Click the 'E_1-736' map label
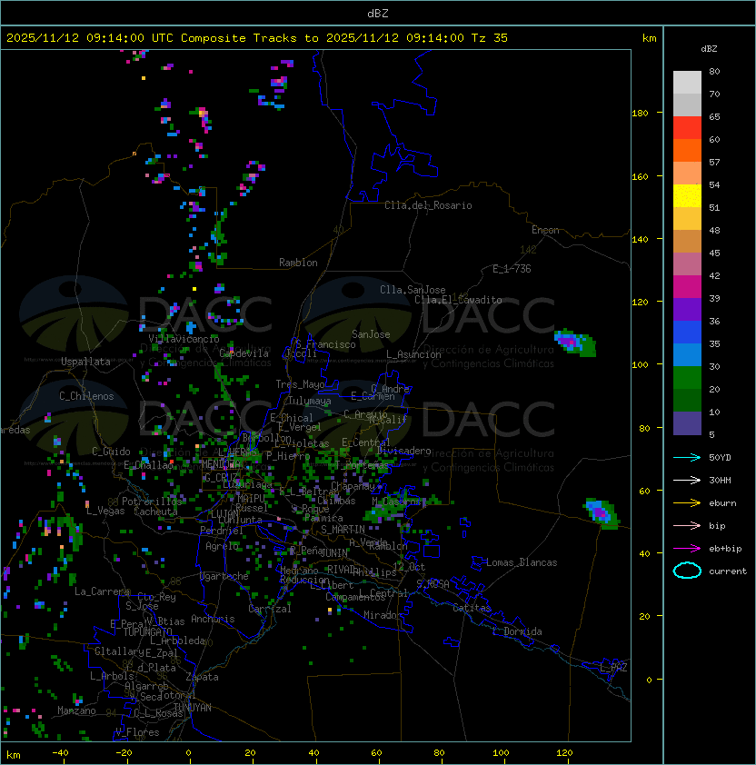756x765 pixels. pyautogui.click(x=512, y=269)
